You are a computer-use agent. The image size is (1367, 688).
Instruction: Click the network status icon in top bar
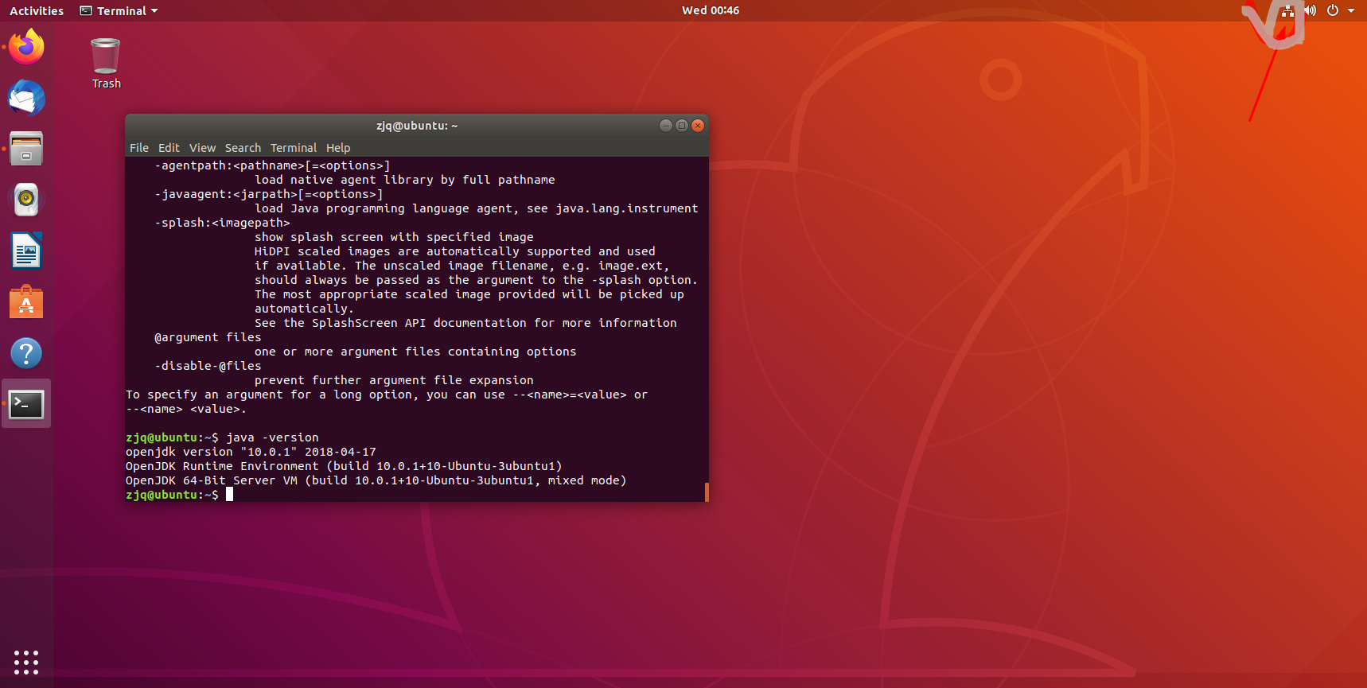point(1287,10)
